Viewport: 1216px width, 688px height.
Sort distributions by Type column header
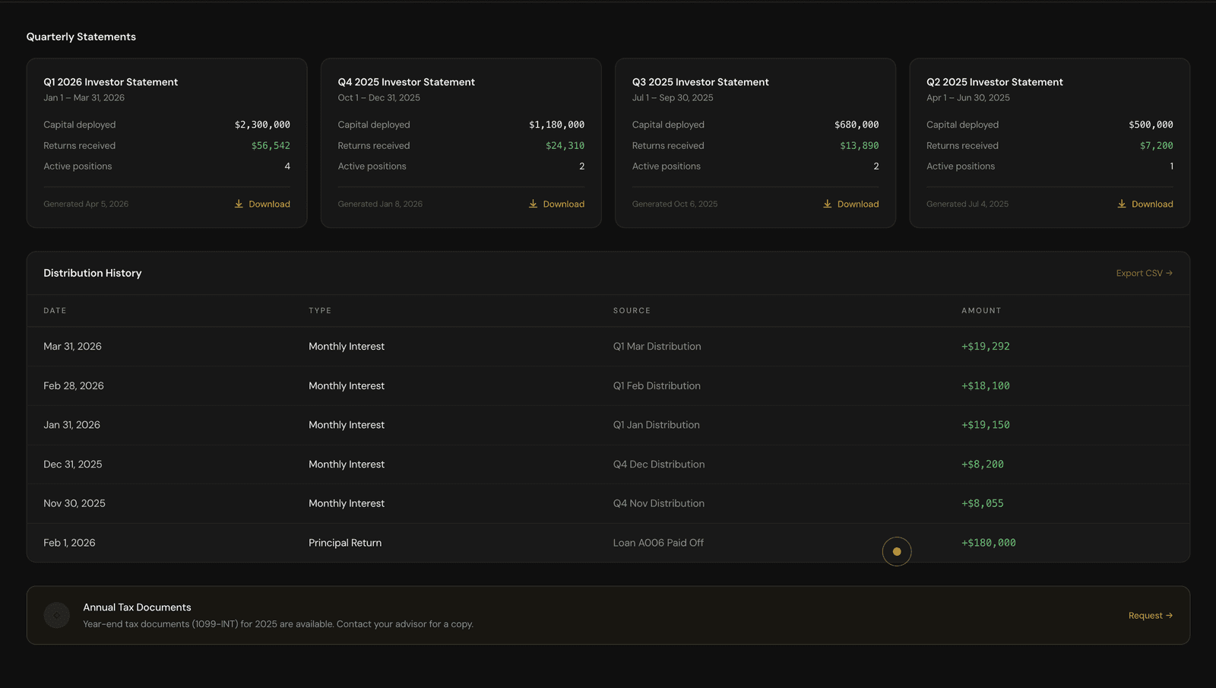(x=320, y=311)
